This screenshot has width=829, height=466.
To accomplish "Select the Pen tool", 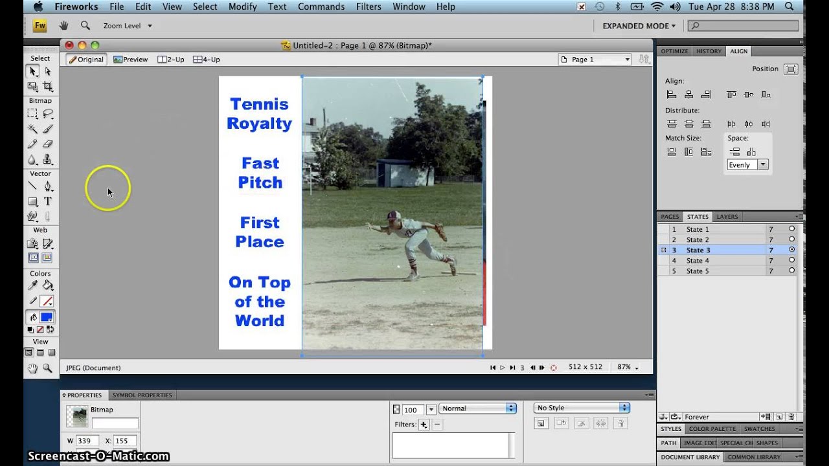I will click(x=48, y=186).
